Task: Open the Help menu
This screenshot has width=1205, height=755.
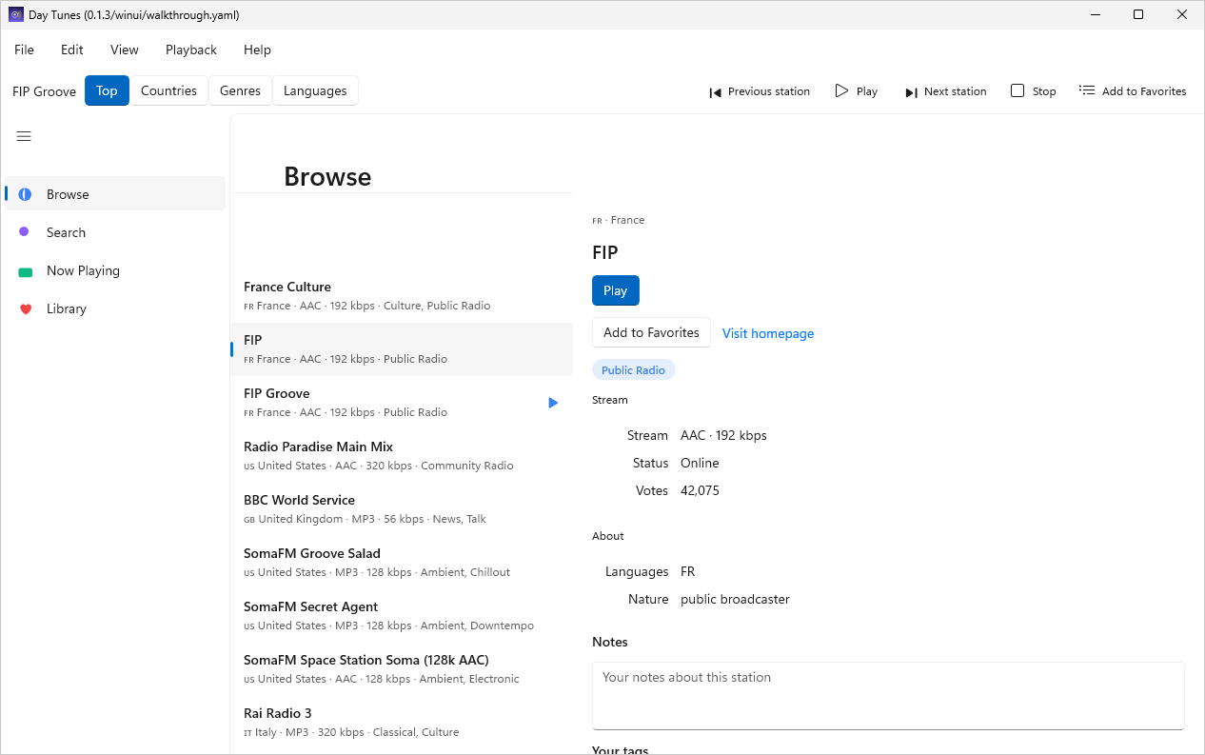Action: (x=257, y=50)
